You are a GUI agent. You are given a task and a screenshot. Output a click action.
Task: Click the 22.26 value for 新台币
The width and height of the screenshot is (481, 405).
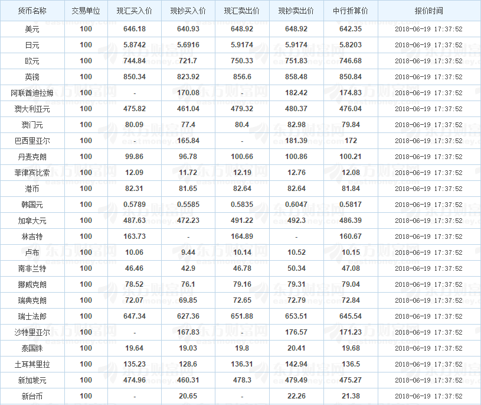coord(296,396)
